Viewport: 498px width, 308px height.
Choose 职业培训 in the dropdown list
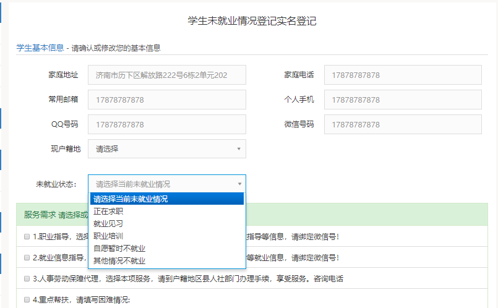click(108, 236)
